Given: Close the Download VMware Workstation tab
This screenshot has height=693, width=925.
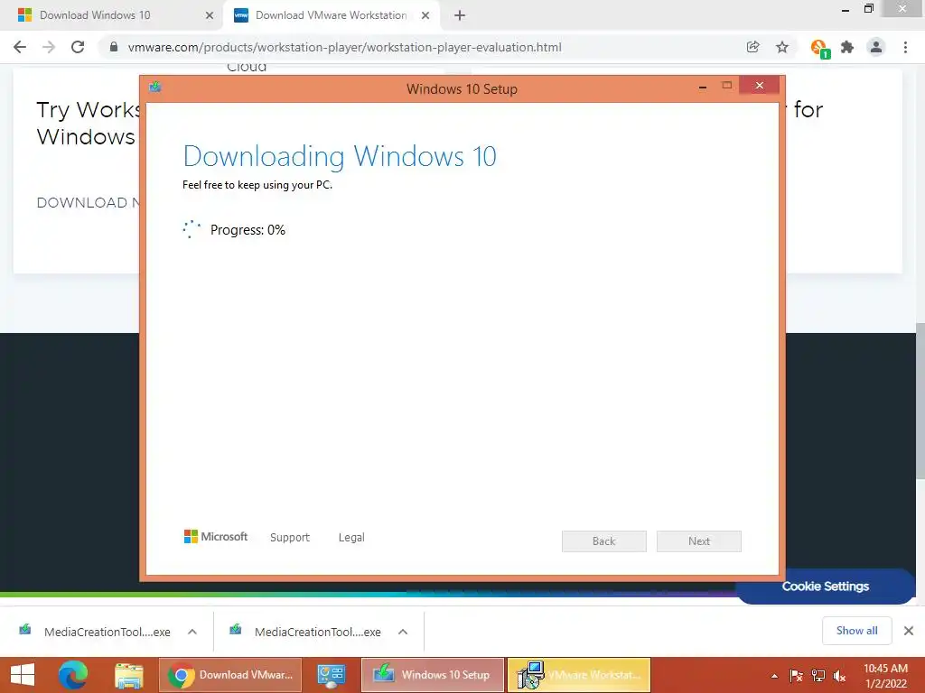Looking at the screenshot, I should tap(425, 15).
